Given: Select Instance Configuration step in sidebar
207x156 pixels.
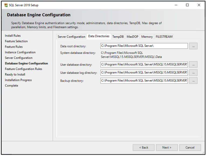Looking at the screenshot, I should coord(20,52).
